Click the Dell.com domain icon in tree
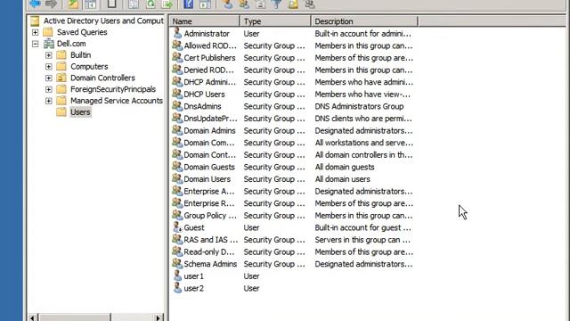The height and width of the screenshot is (321, 570). coord(49,44)
